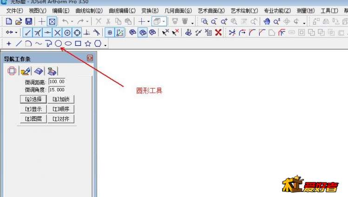Select the Polyline drawing tool

(x=48, y=44)
